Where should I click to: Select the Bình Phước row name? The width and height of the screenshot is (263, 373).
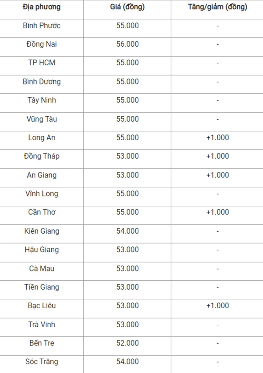coord(42,26)
